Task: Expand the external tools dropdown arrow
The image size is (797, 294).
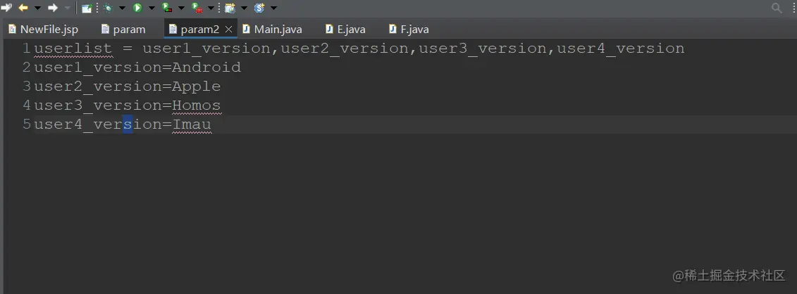Action: [x=211, y=8]
